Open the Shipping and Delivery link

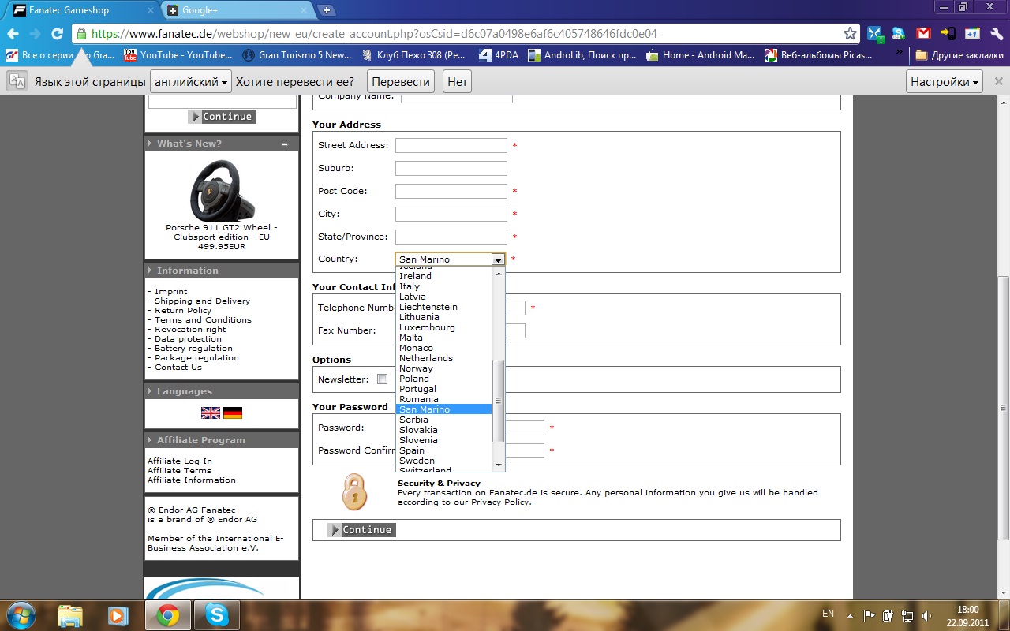tap(202, 301)
